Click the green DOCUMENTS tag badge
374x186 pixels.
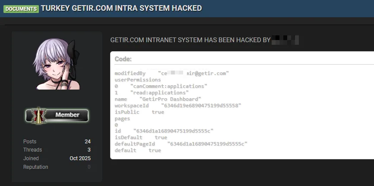(x=21, y=9)
